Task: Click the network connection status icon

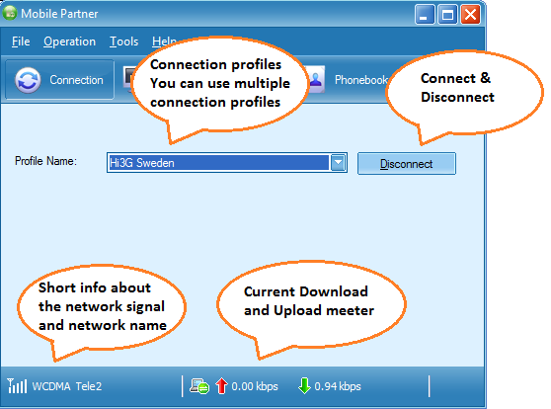Action: [199, 386]
